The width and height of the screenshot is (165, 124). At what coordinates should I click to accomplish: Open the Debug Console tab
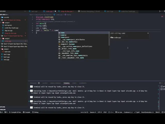(55, 83)
